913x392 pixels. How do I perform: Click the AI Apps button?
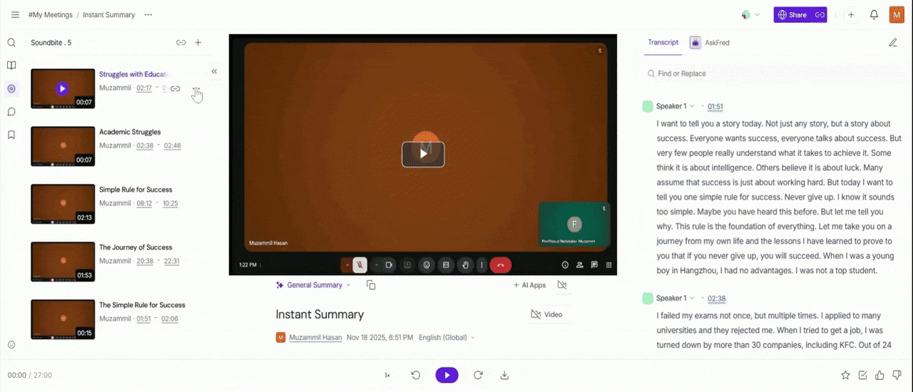529,285
